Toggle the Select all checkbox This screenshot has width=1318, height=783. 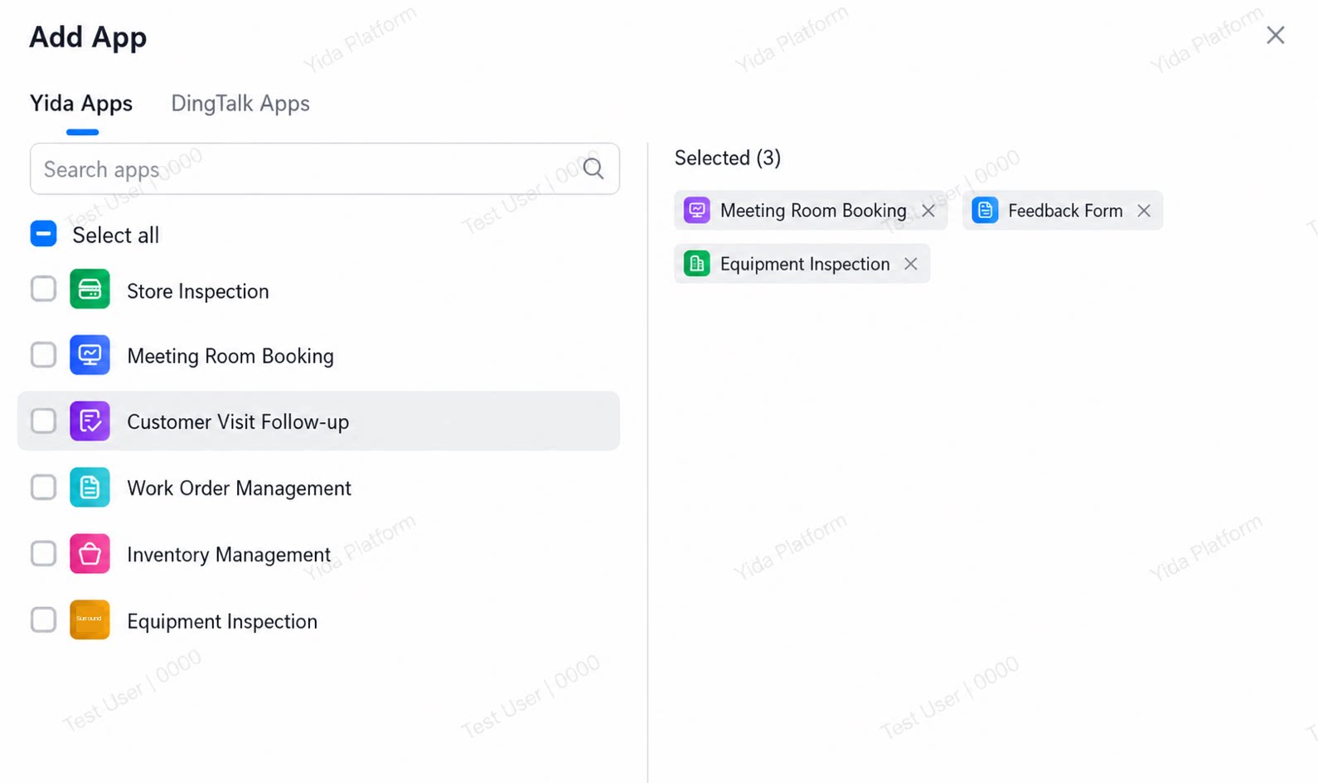(43, 234)
